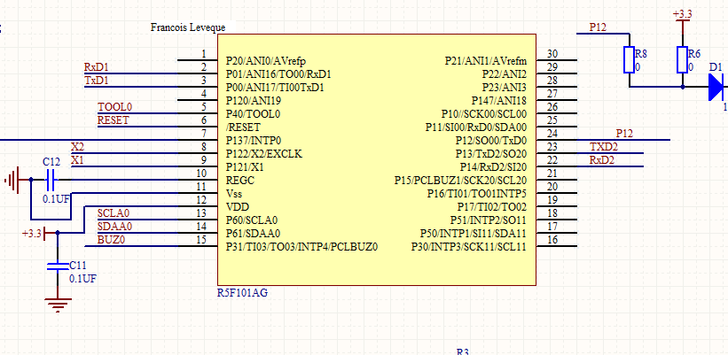728x355 pixels.
Task: Select the RxD2 net label on pin 22
Action: click(602, 159)
